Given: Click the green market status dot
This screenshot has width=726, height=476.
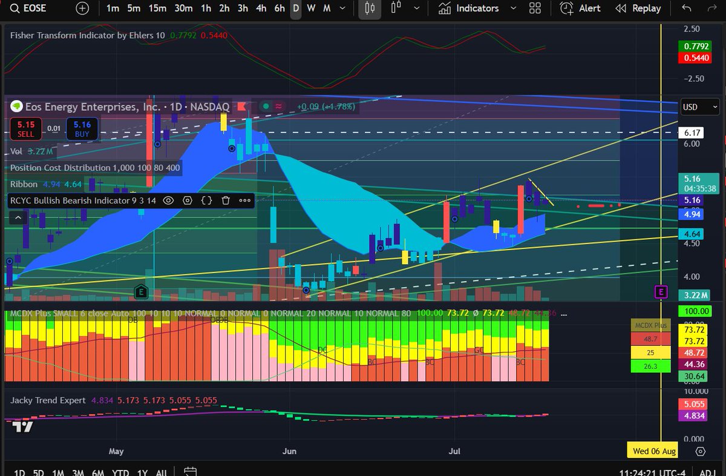Looking at the screenshot, I should 265,107.
